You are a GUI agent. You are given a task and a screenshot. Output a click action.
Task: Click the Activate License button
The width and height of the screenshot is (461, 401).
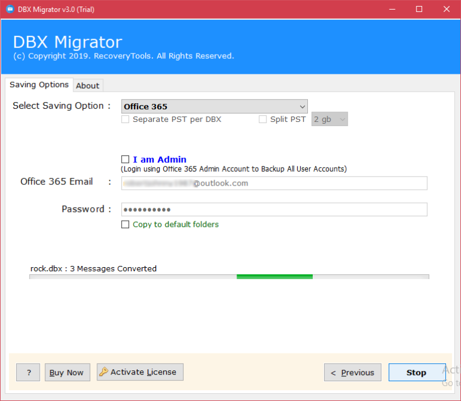click(x=140, y=372)
